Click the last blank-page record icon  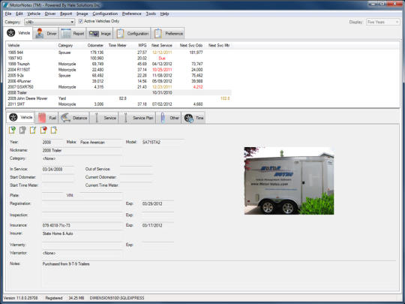coord(54,130)
